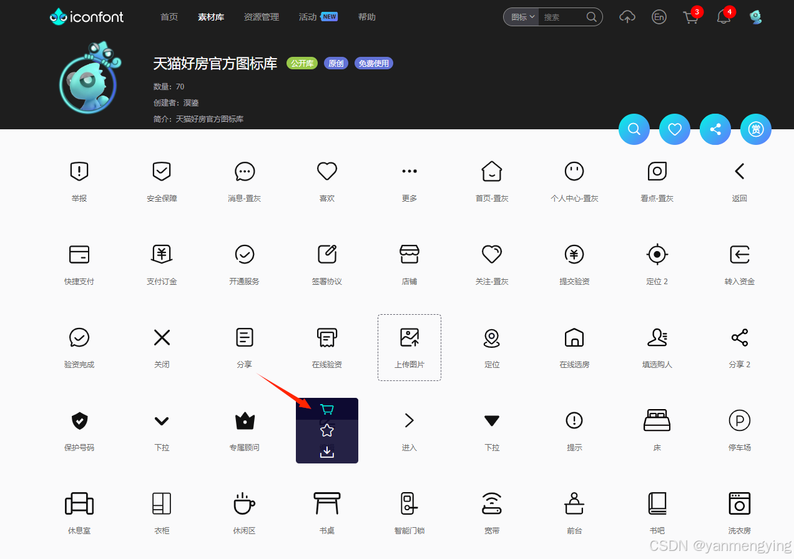Click the 消息-置灰 chat bubble icon

click(x=244, y=171)
